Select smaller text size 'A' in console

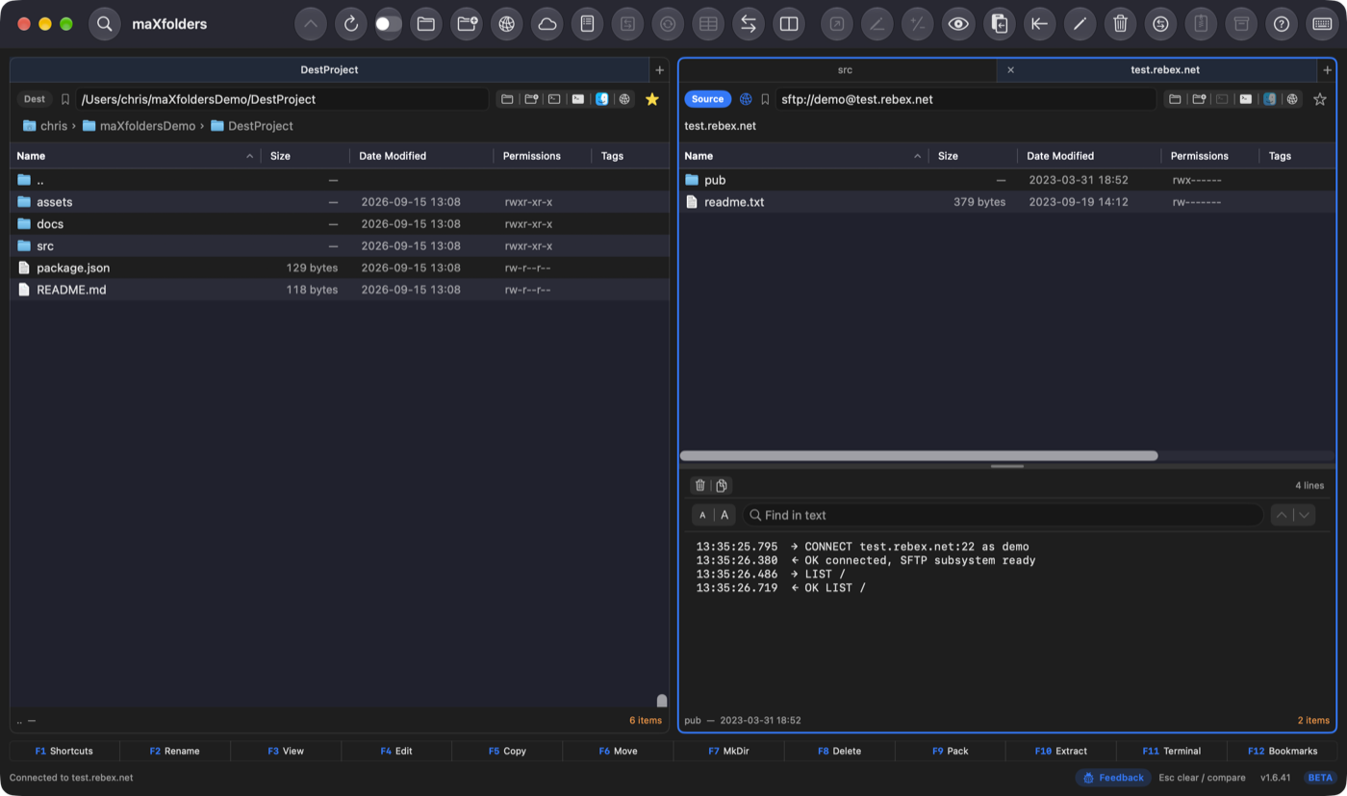click(702, 515)
